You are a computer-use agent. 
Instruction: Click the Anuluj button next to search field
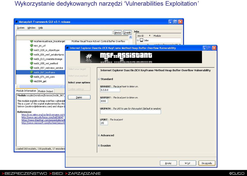(x=118, y=33)
